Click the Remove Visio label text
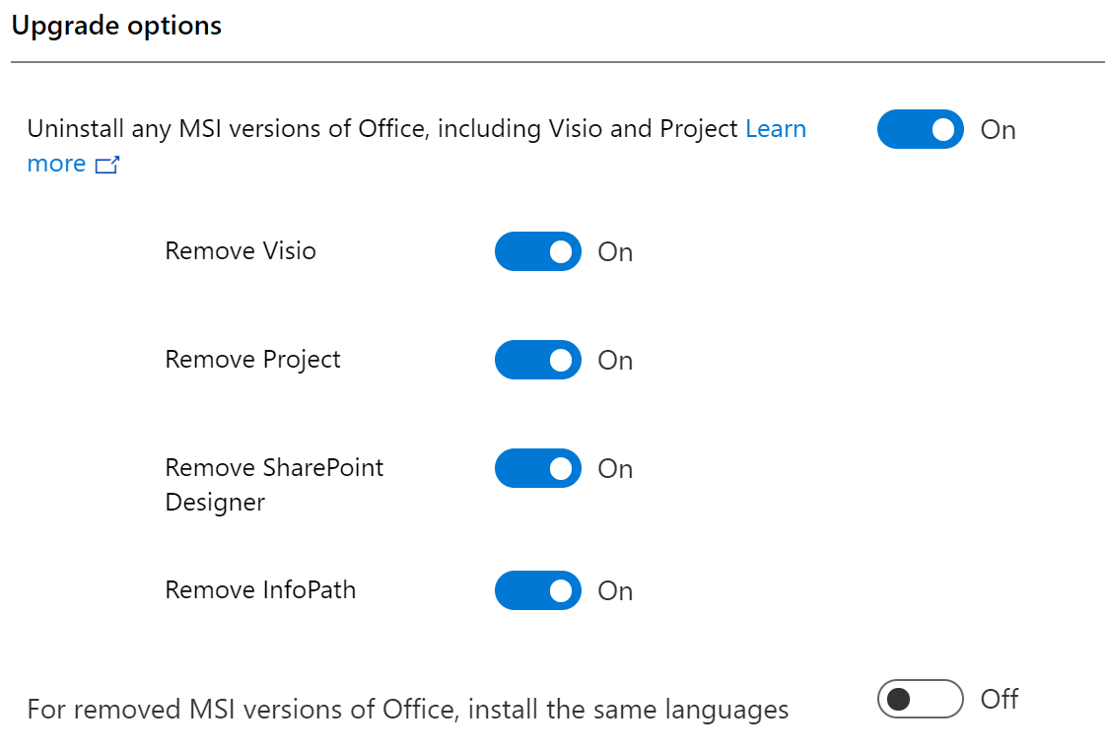The width and height of the screenshot is (1105, 752). tap(241, 251)
